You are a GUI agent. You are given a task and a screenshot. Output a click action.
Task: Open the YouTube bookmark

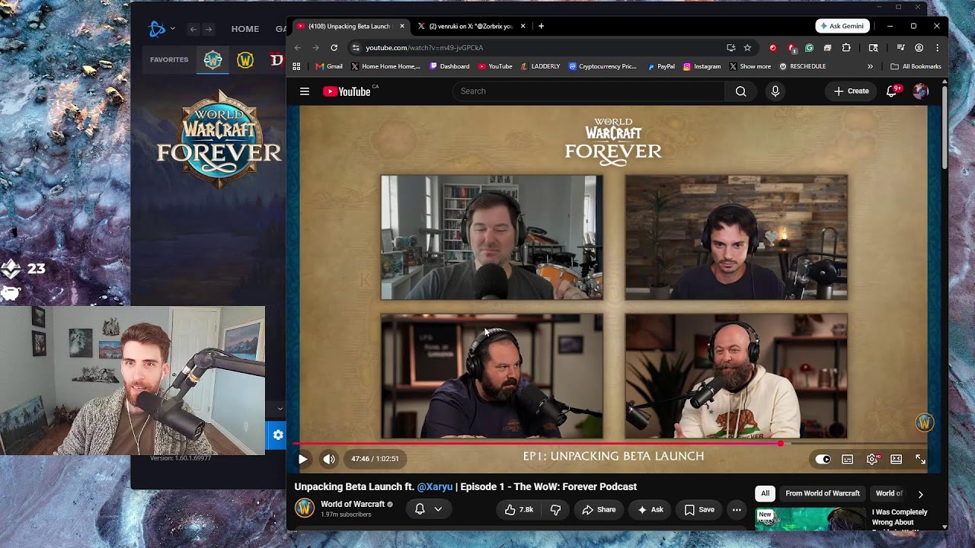pyautogui.click(x=495, y=66)
